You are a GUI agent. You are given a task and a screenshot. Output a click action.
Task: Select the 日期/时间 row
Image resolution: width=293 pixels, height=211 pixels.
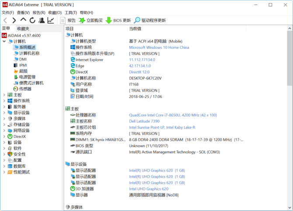tap(116, 97)
